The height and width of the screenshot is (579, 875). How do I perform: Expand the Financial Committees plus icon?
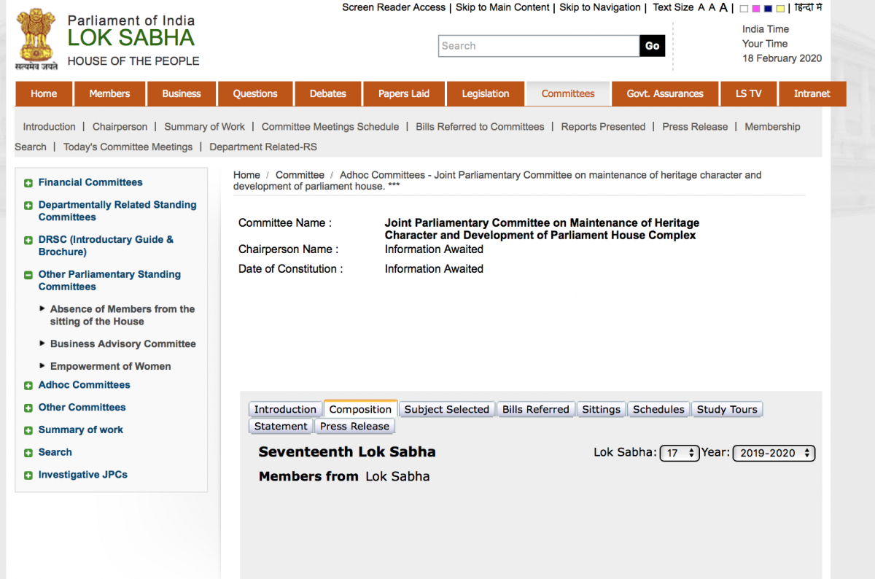pos(28,183)
